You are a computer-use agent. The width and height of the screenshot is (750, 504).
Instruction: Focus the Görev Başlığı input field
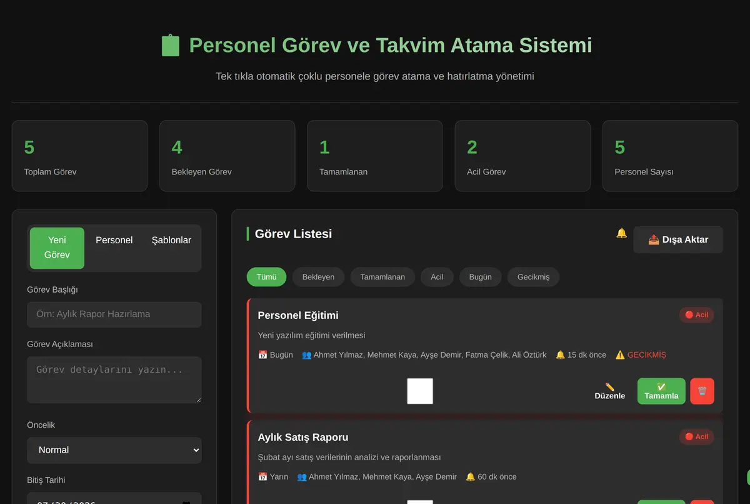click(114, 315)
